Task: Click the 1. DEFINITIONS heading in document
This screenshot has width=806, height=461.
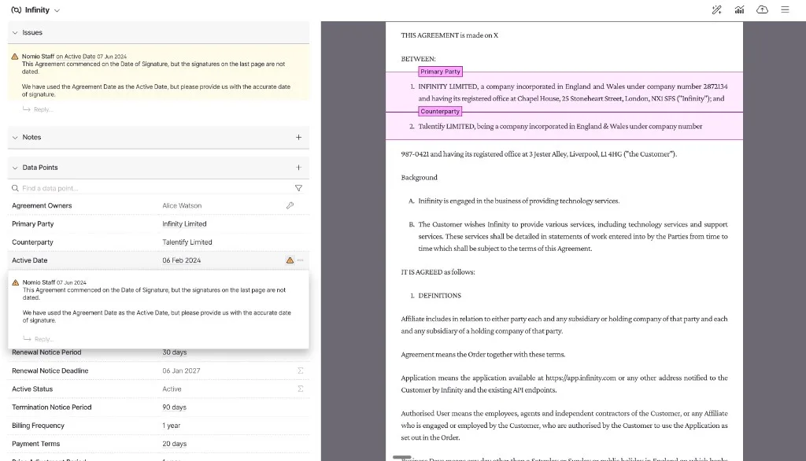Action: pos(435,296)
